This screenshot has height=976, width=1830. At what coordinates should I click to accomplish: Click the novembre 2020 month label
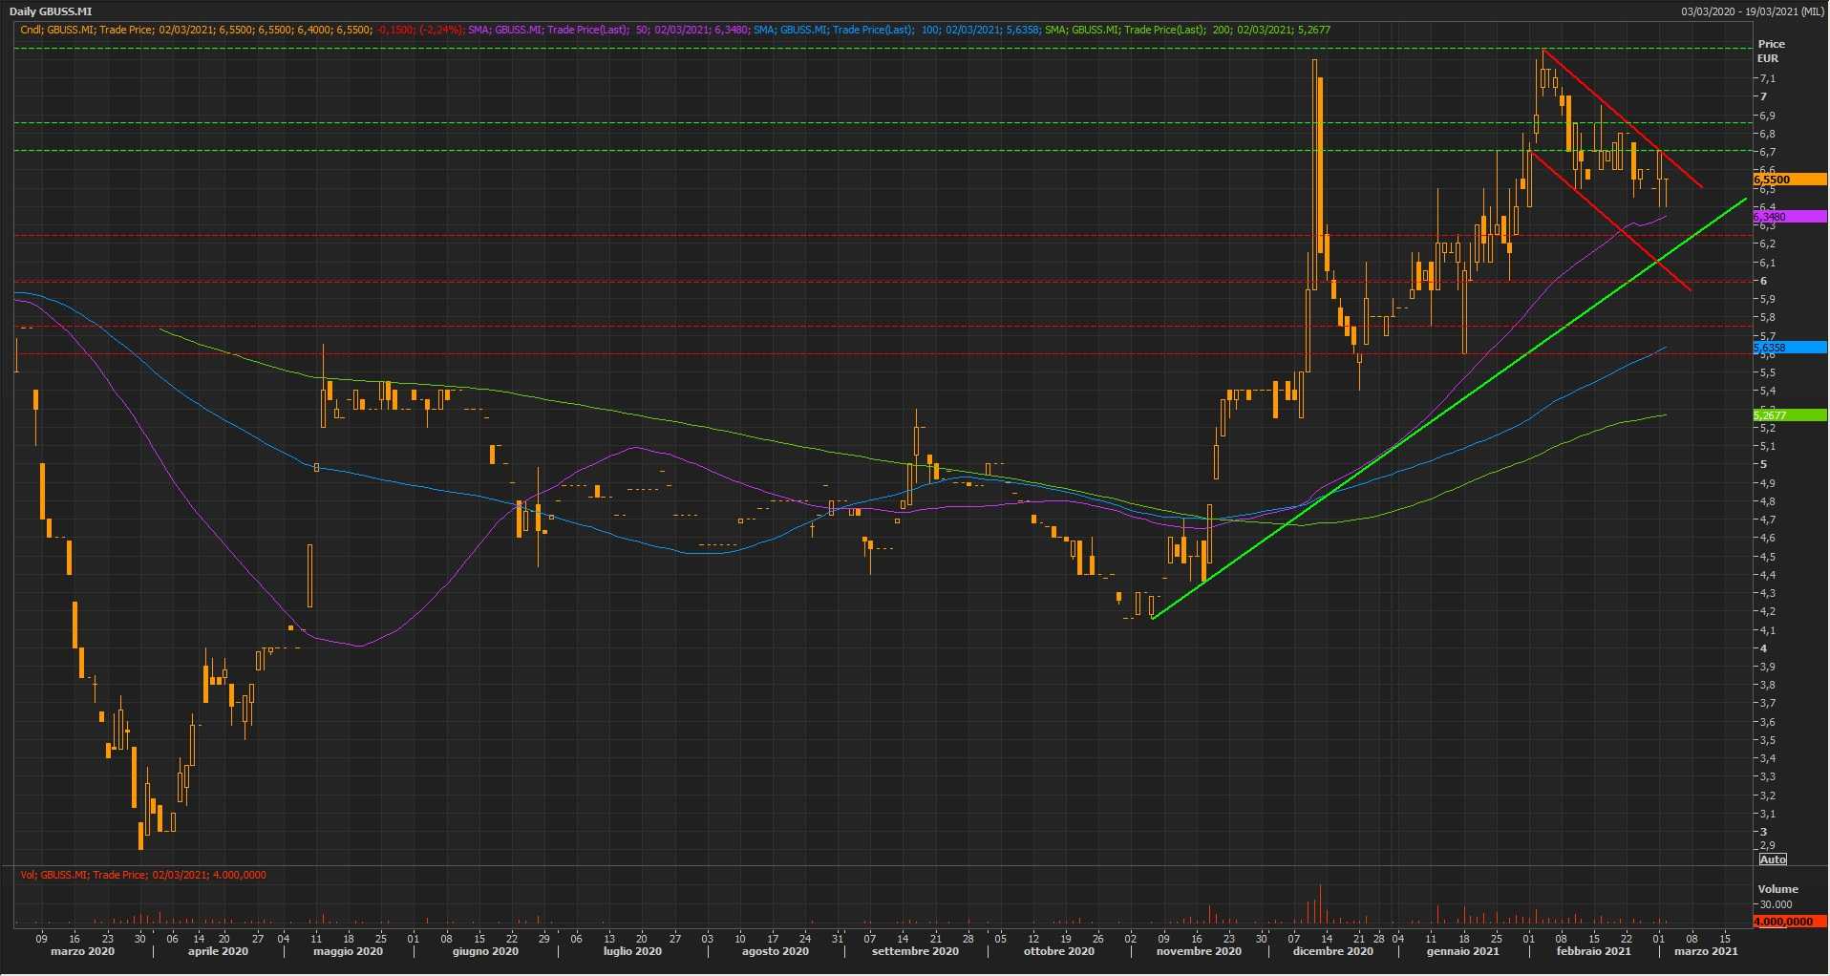1199,951
